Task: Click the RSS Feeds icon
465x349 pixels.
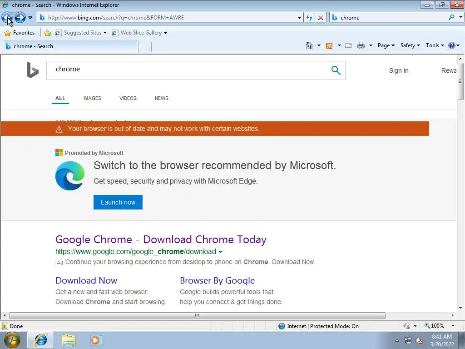Action: pos(329,45)
